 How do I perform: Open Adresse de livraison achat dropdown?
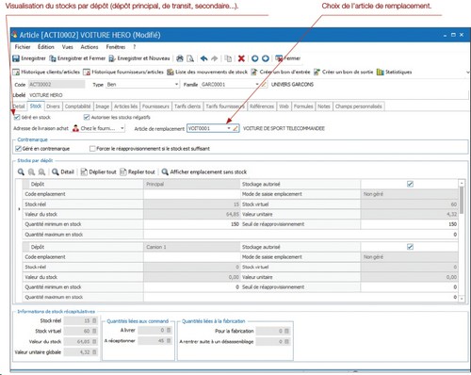pos(122,128)
